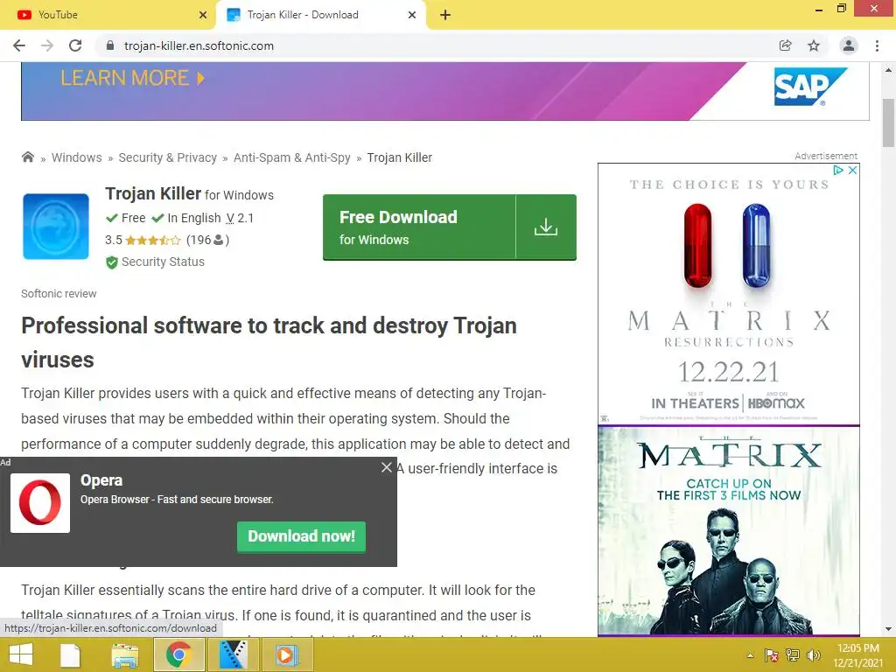The width and height of the screenshot is (896, 672).
Task: Click the address bar URL field
Action: 434,45
